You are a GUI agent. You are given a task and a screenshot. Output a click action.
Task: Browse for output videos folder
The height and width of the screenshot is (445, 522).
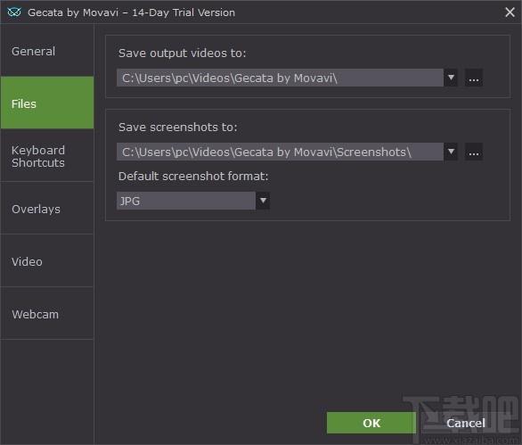[474, 78]
